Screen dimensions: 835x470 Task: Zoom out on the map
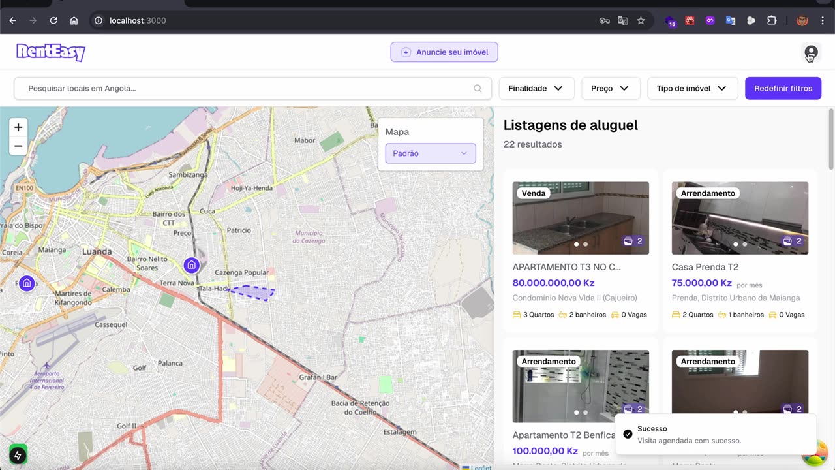(18, 146)
